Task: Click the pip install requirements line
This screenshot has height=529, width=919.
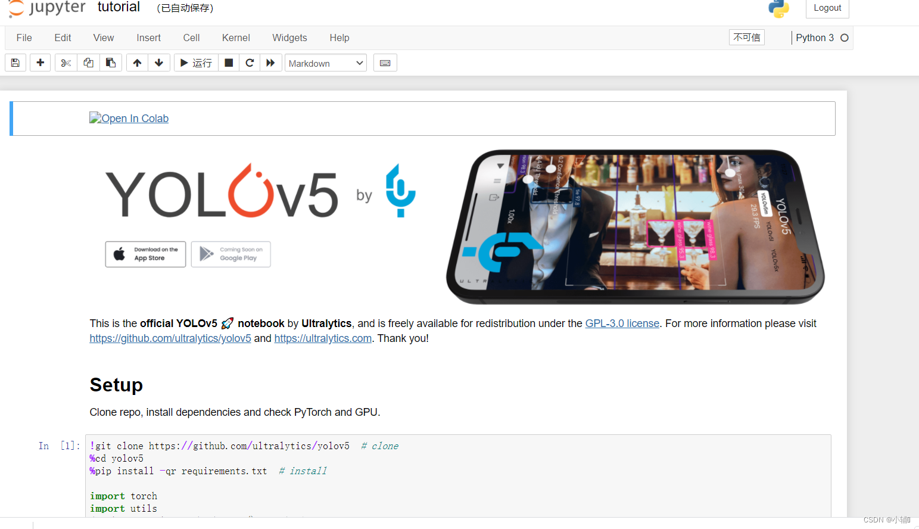Action: [x=208, y=471]
